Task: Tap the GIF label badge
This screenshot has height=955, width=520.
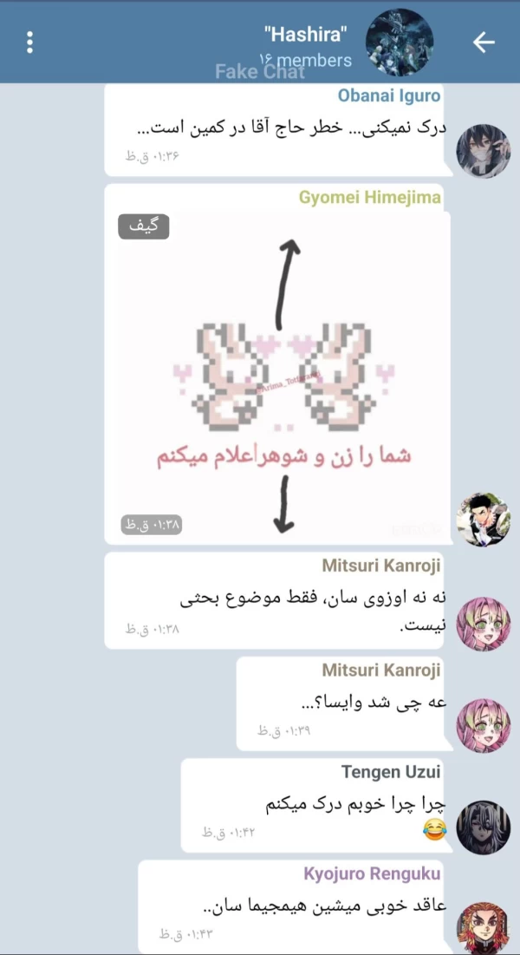Action: coord(144,226)
